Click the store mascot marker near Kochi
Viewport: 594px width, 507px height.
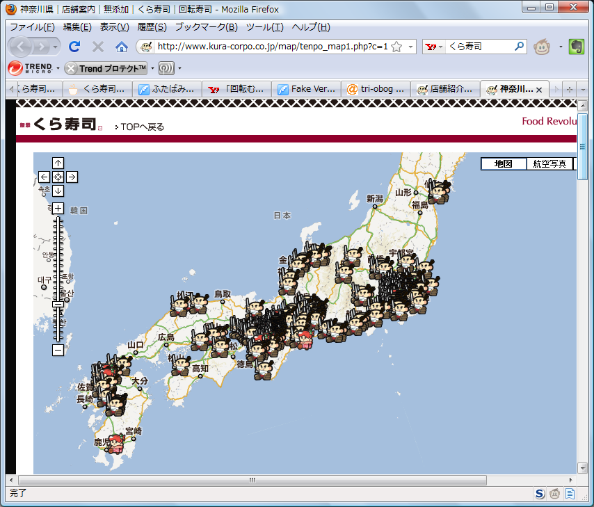point(180,365)
